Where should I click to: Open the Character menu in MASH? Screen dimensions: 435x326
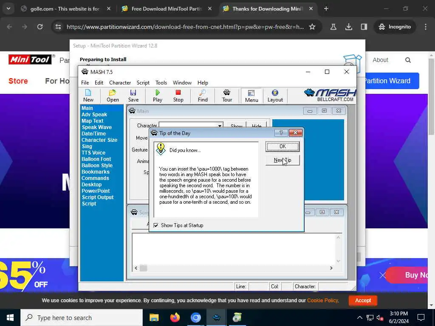(120, 83)
